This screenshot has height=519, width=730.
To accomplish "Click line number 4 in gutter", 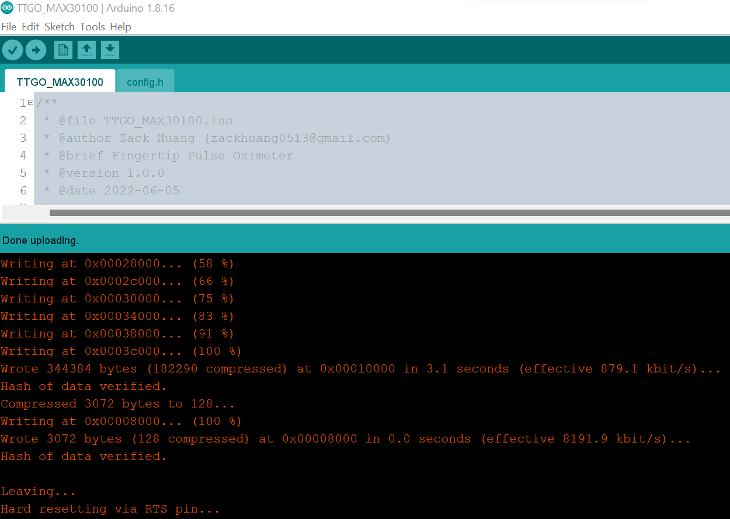I will point(23,156).
